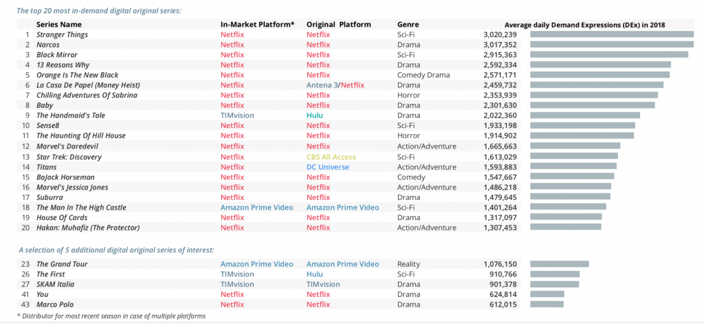Click the Stranger Things series name

(62, 34)
